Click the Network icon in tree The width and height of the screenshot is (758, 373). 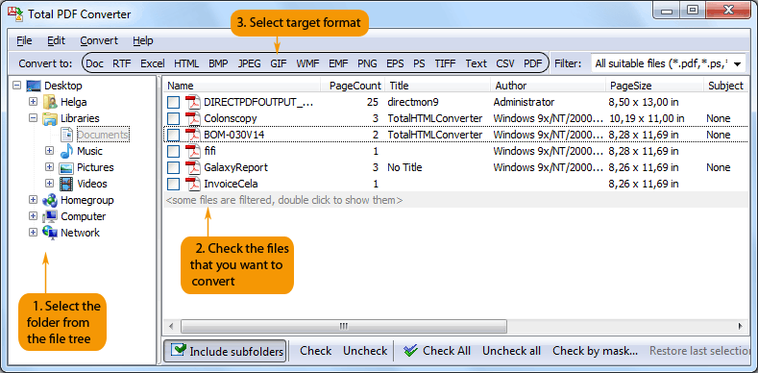[50, 233]
